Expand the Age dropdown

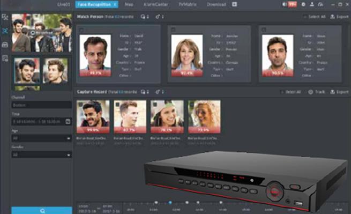[42, 138]
